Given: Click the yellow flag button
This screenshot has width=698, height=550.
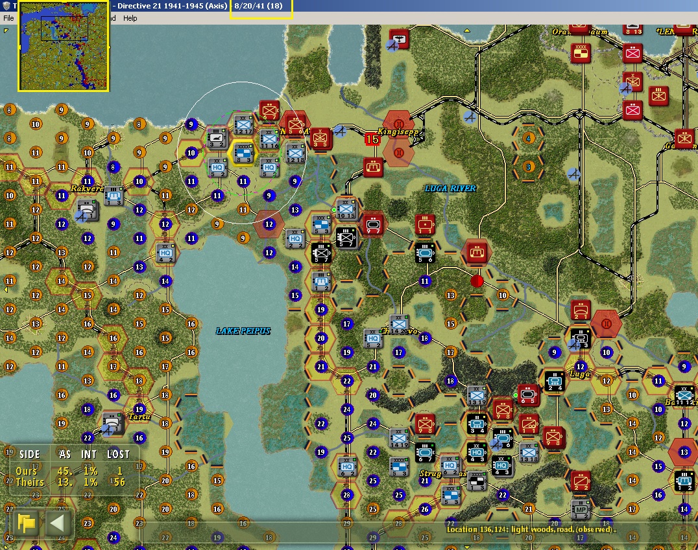Looking at the screenshot, I should coord(26,523).
